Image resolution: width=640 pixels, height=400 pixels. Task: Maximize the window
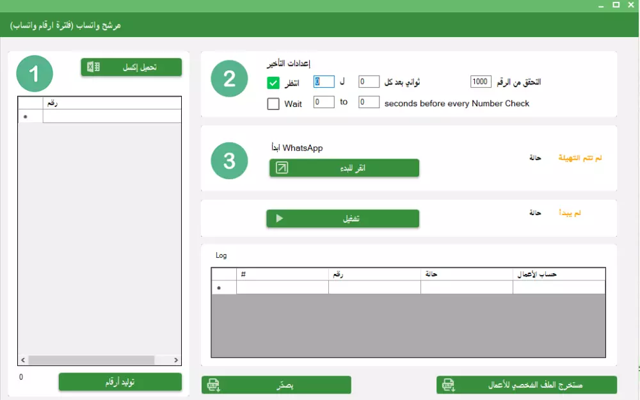pyautogui.click(x=616, y=5)
